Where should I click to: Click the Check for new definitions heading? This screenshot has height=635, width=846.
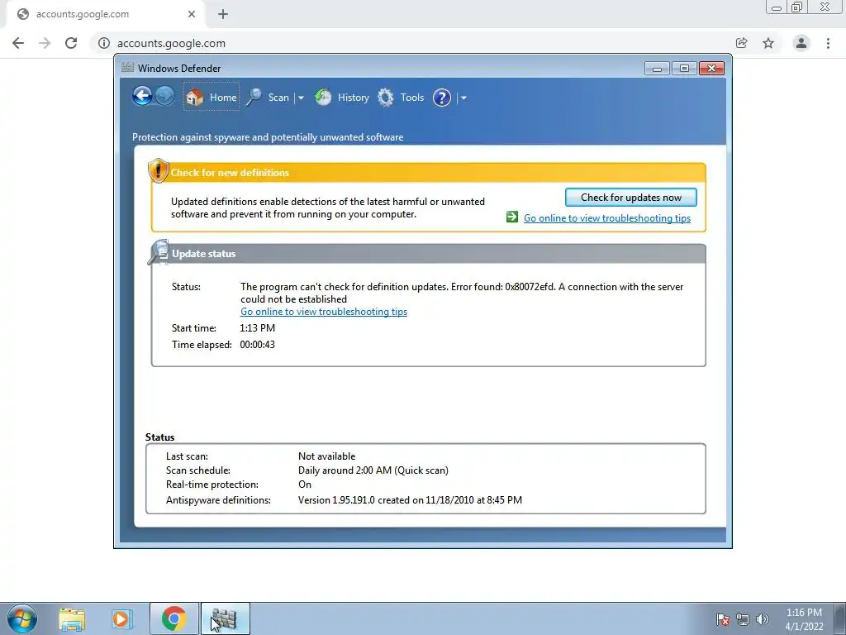(230, 173)
